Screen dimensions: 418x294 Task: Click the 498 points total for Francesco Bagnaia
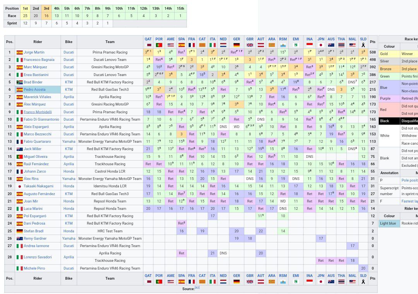pyautogui.click(x=373, y=60)
